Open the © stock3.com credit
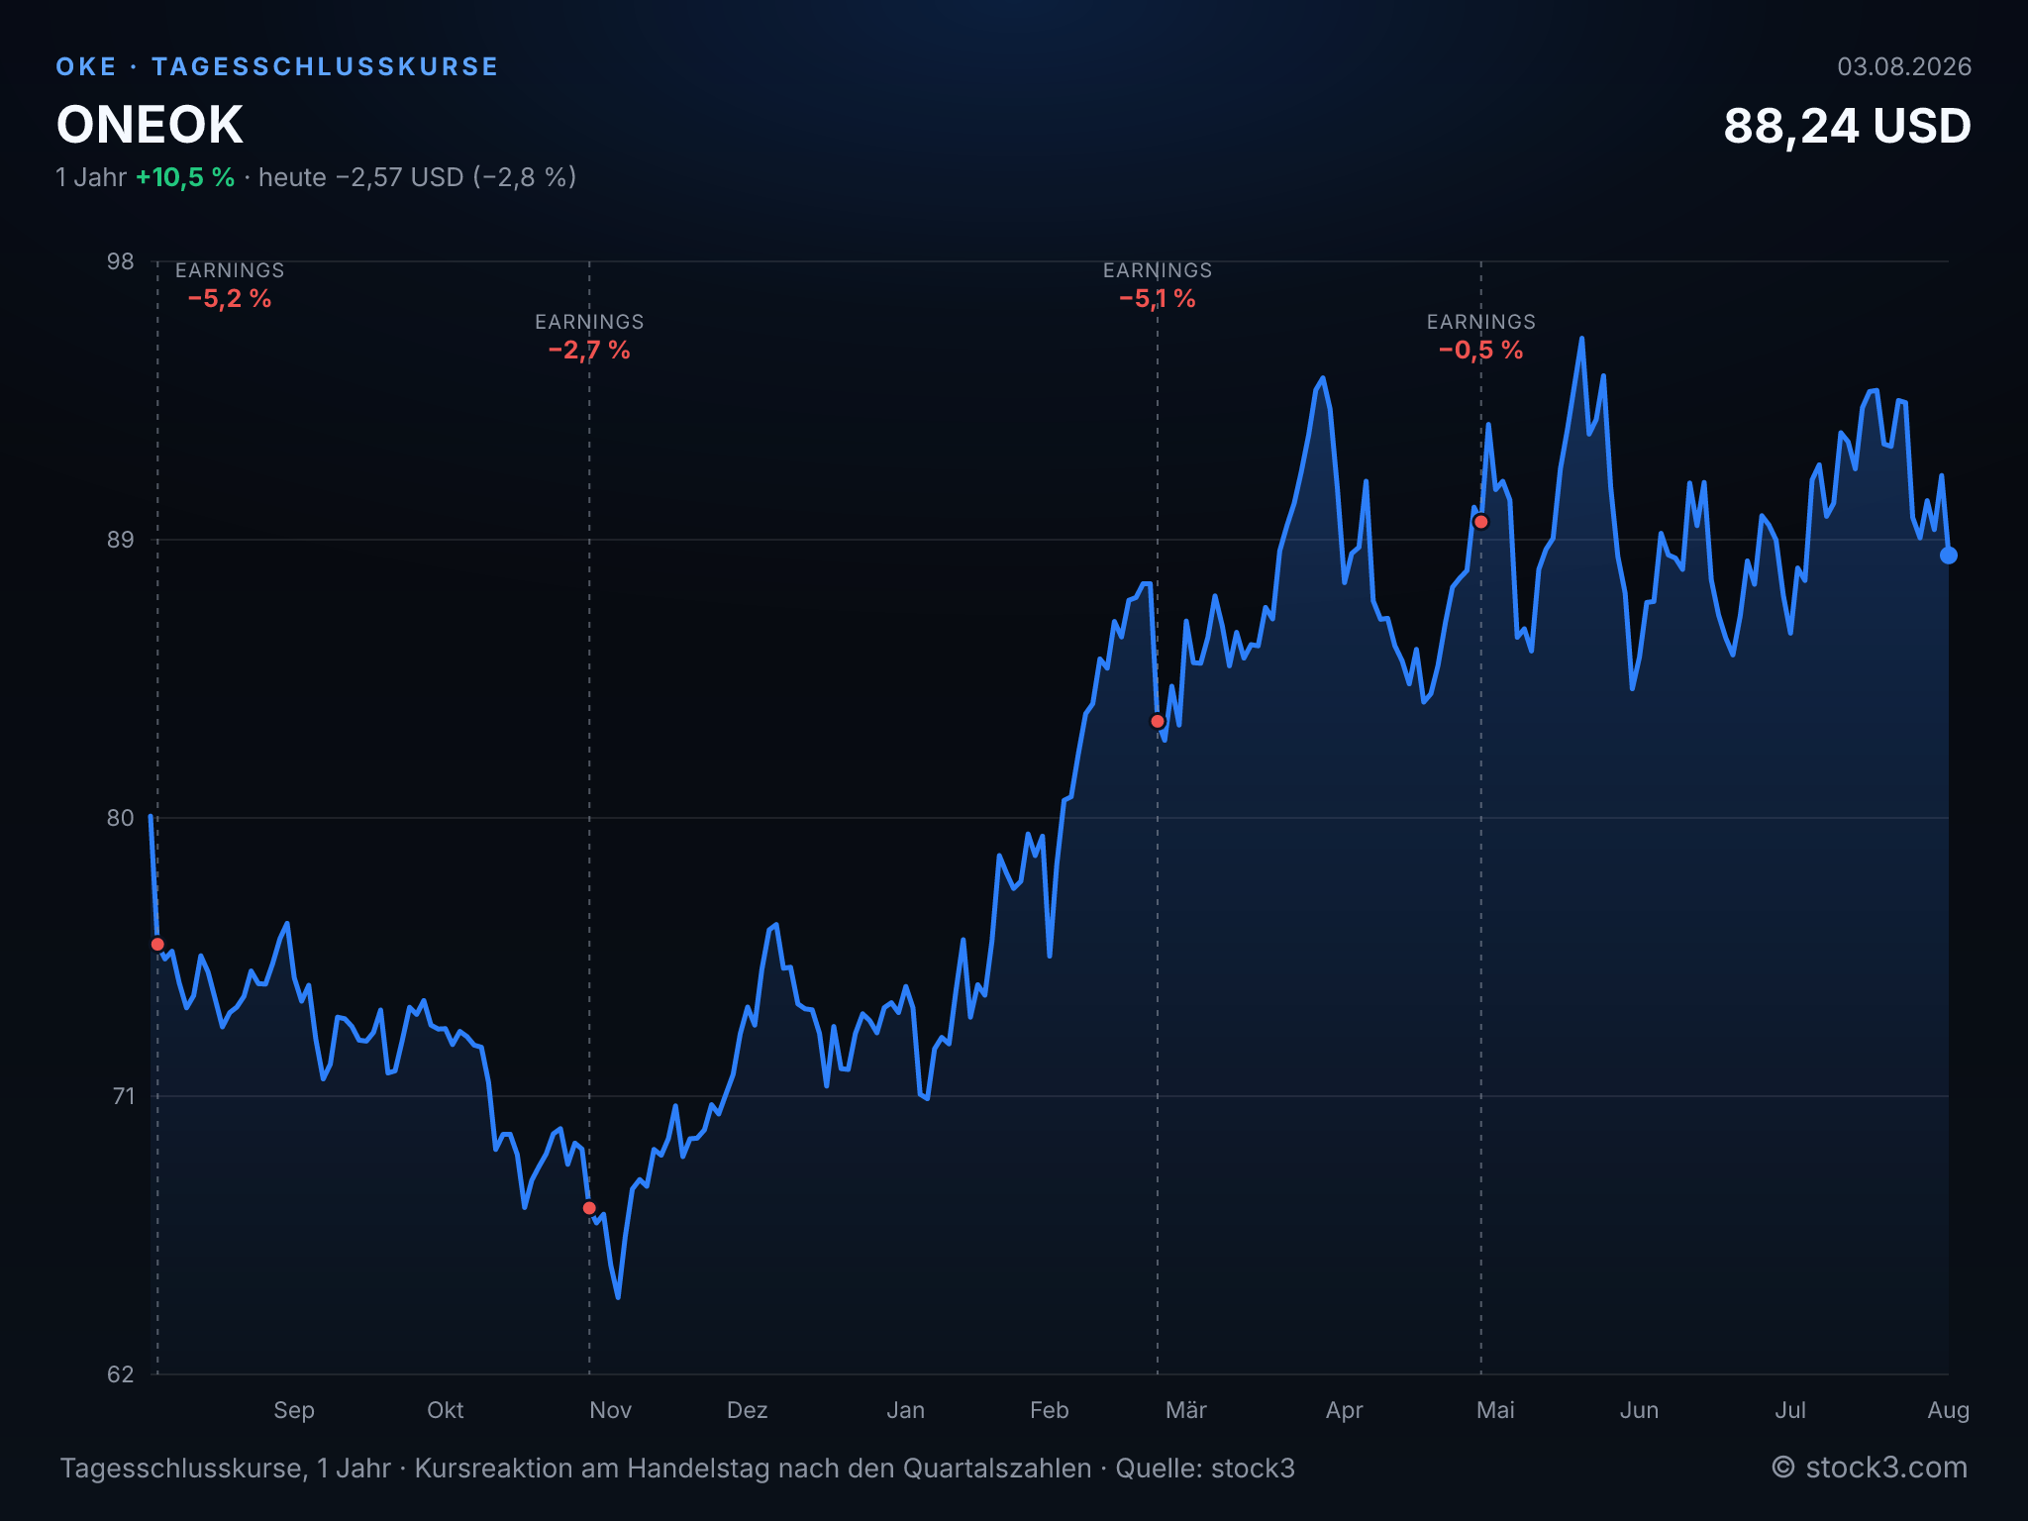Screen dimensions: 2028x1521 pos(1870,1468)
